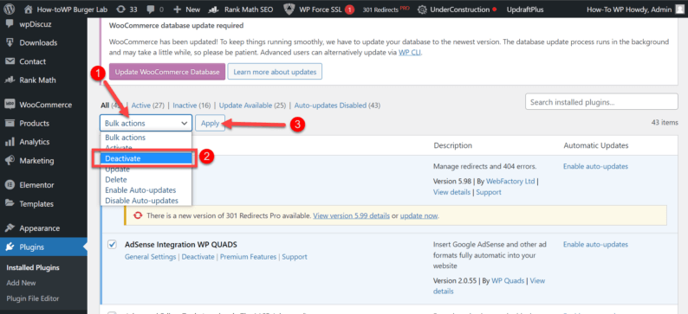Open 301 Redirects Support link beside View details
688x314 pixels.
coord(489,192)
